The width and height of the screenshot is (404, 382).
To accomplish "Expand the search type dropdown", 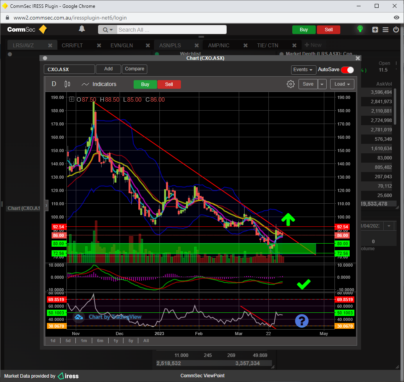I will [x=107, y=30].
